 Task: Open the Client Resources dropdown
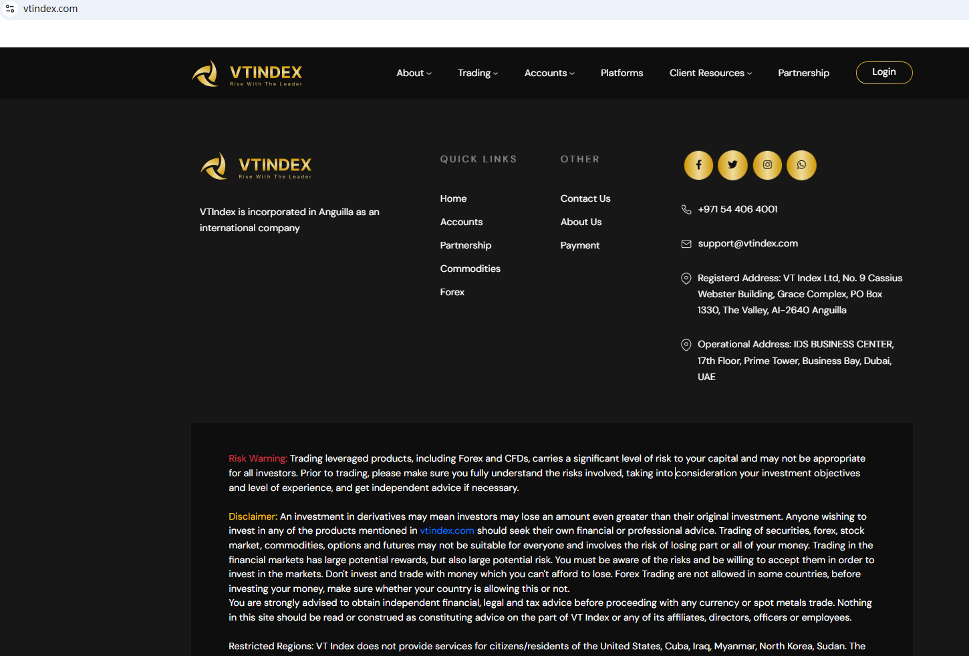[x=710, y=73]
